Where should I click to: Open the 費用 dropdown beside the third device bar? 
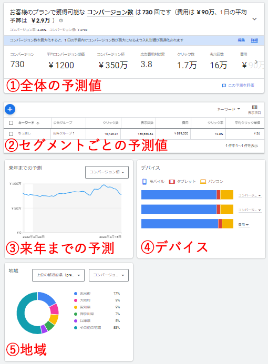(244, 225)
